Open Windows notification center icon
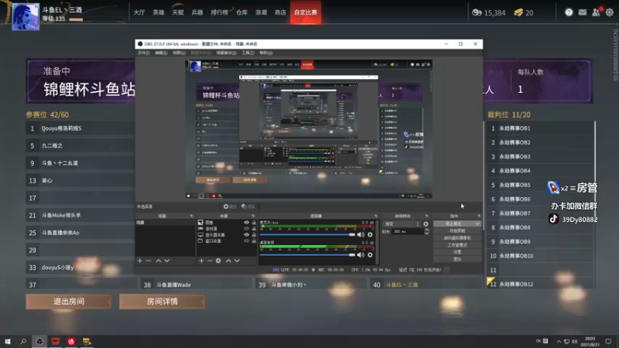The image size is (619, 348). [x=608, y=341]
